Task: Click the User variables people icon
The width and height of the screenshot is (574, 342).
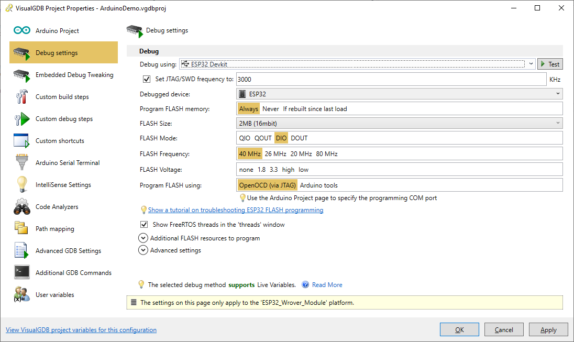Action: [x=21, y=295]
